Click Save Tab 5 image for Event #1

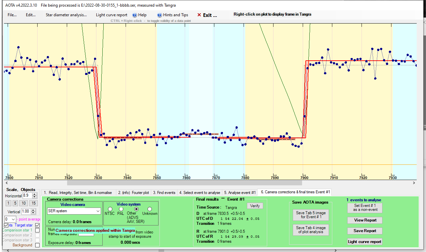click(311, 215)
